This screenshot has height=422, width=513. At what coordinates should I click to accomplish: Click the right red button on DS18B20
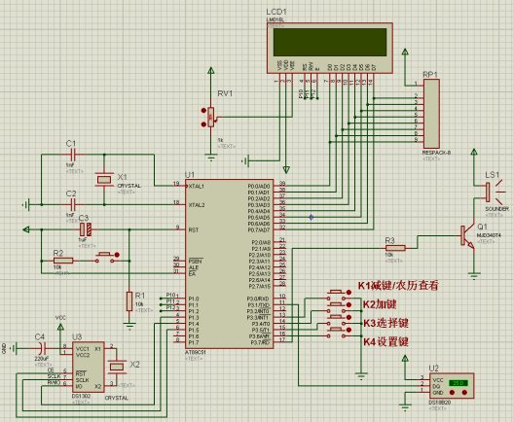(x=464, y=392)
